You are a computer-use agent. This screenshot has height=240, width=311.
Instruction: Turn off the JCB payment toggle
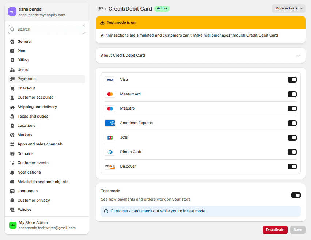coord(292,138)
